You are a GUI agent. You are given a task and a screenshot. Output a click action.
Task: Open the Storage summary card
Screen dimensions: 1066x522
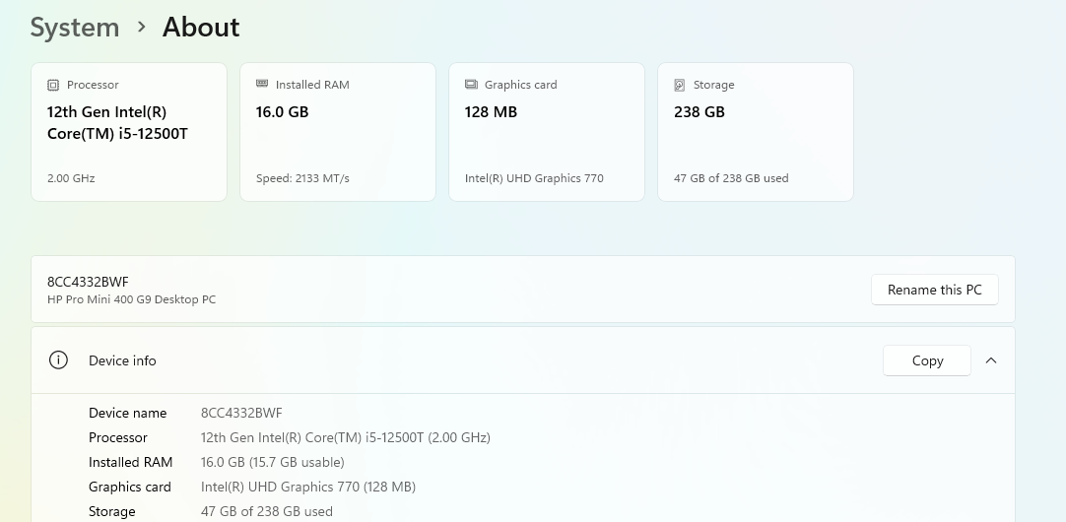pyautogui.click(x=756, y=132)
